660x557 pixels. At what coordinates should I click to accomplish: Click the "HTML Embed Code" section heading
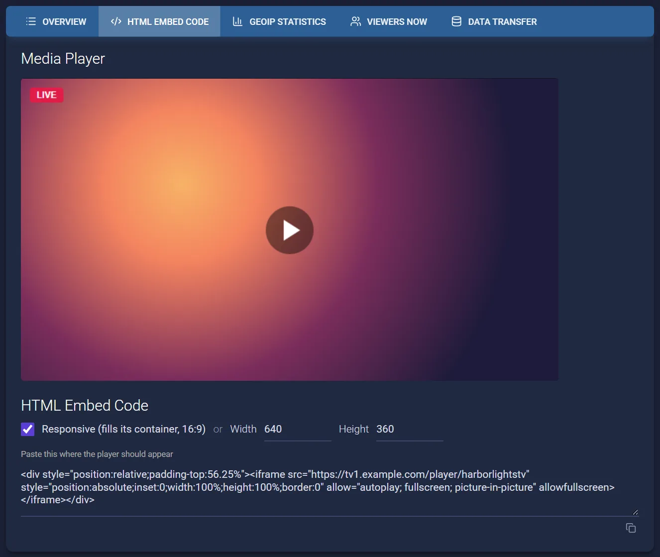coord(85,405)
